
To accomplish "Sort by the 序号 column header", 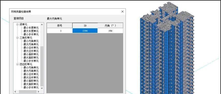I will [x=60, y=26].
